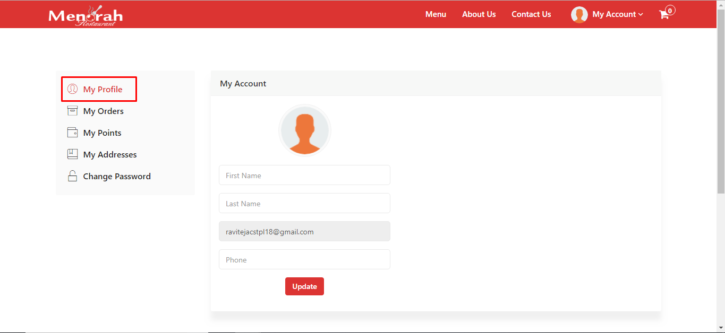Click the user avatar in header
The height and width of the screenshot is (333, 725).
pyautogui.click(x=579, y=15)
